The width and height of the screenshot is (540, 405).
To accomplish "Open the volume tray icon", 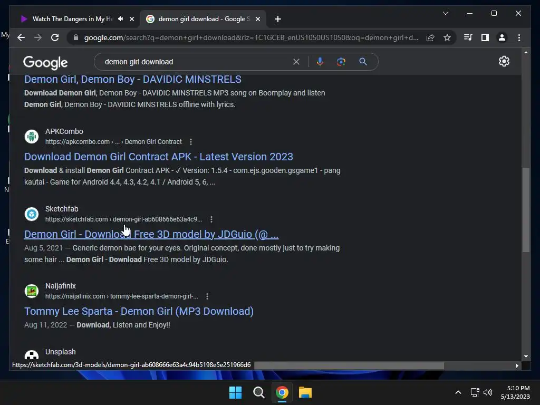I will click(488, 392).
